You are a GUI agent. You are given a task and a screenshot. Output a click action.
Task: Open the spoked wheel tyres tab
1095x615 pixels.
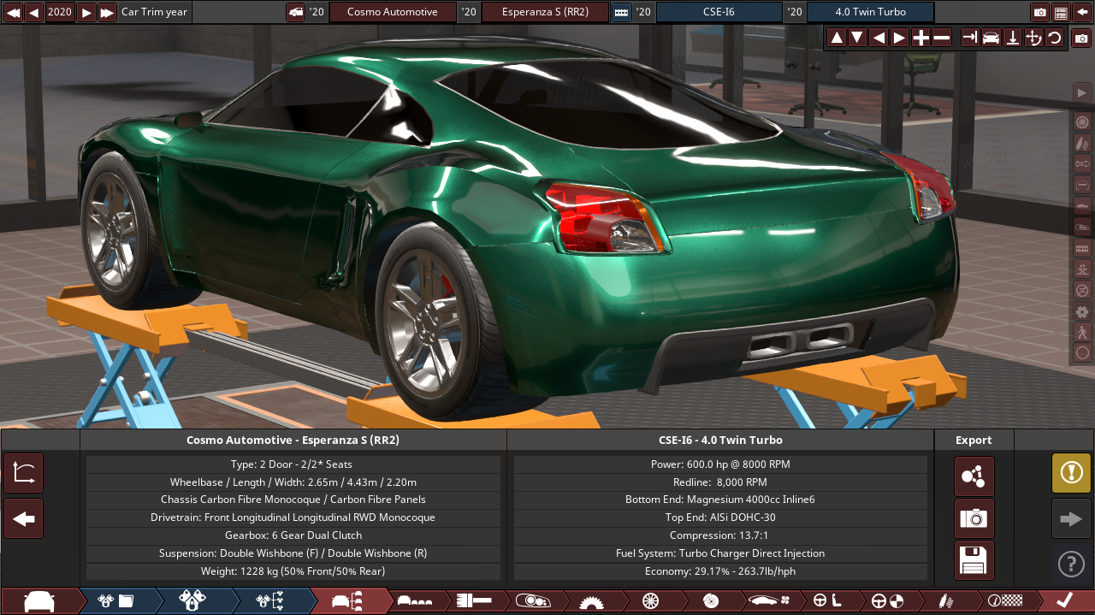point(650,601)
